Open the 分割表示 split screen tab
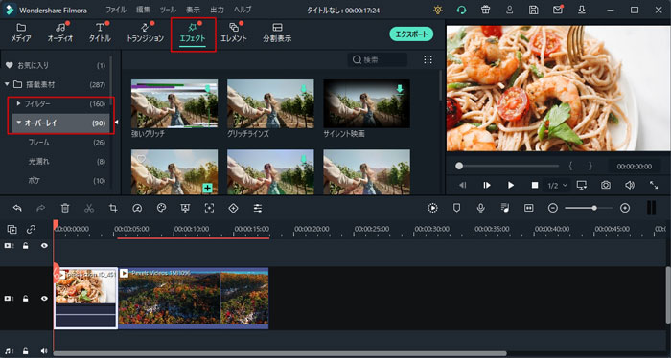The image size is (671, 358). (277, 33)
